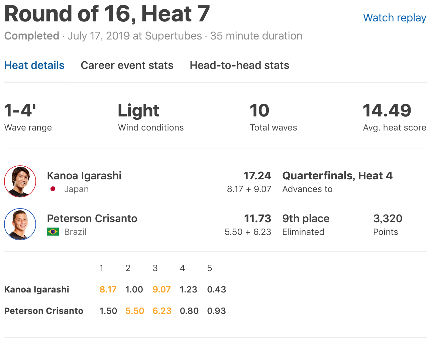Click Crisanto's 6.23 wave score
Viewport: 436px width, 342px height.
[x=162, y=311]
